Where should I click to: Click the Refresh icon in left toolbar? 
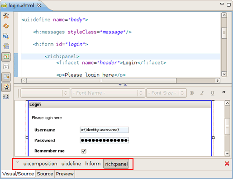tap(6, 26)
